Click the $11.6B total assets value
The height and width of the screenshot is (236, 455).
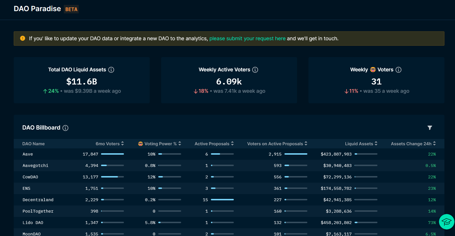point(82,82)
